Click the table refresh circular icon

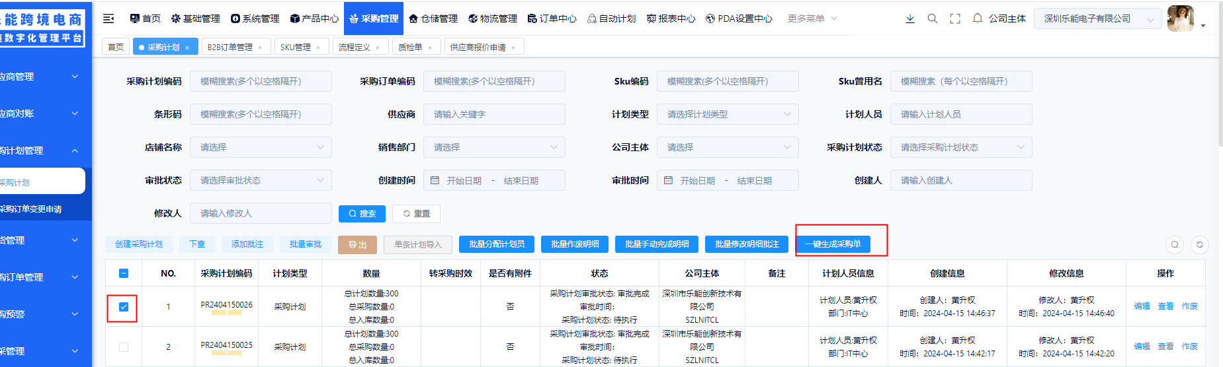coord(1200,245)
